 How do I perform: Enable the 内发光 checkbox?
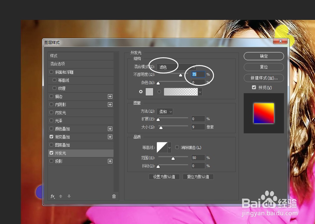[x=51, y=112]
